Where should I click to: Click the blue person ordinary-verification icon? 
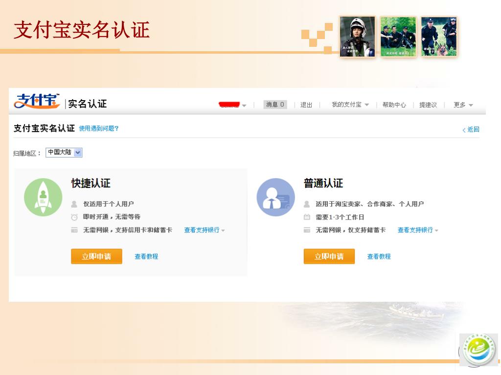[276, 197]
